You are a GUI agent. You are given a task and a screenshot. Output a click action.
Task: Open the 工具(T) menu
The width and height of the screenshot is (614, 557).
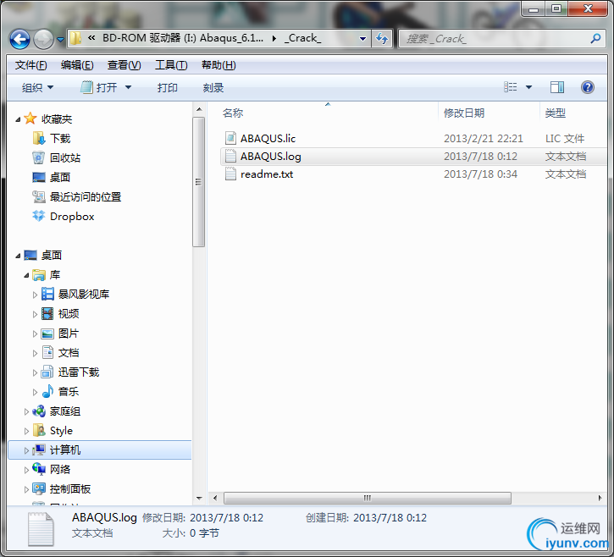tap(171, 65)
